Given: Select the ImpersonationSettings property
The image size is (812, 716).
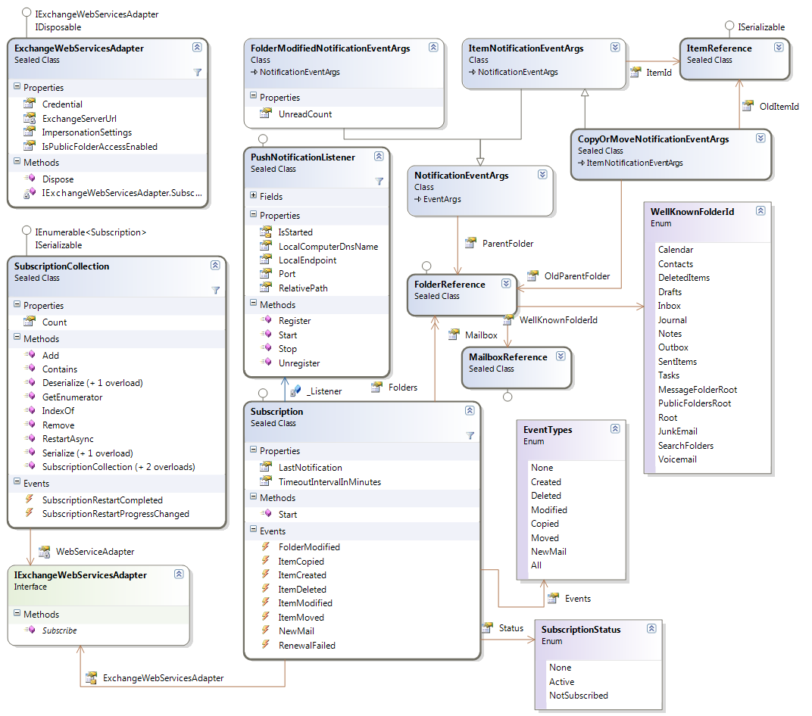Looking at the screenshot, I should 87,132.
